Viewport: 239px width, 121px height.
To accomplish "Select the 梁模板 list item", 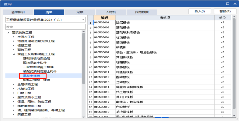I will tap(121, 47).
